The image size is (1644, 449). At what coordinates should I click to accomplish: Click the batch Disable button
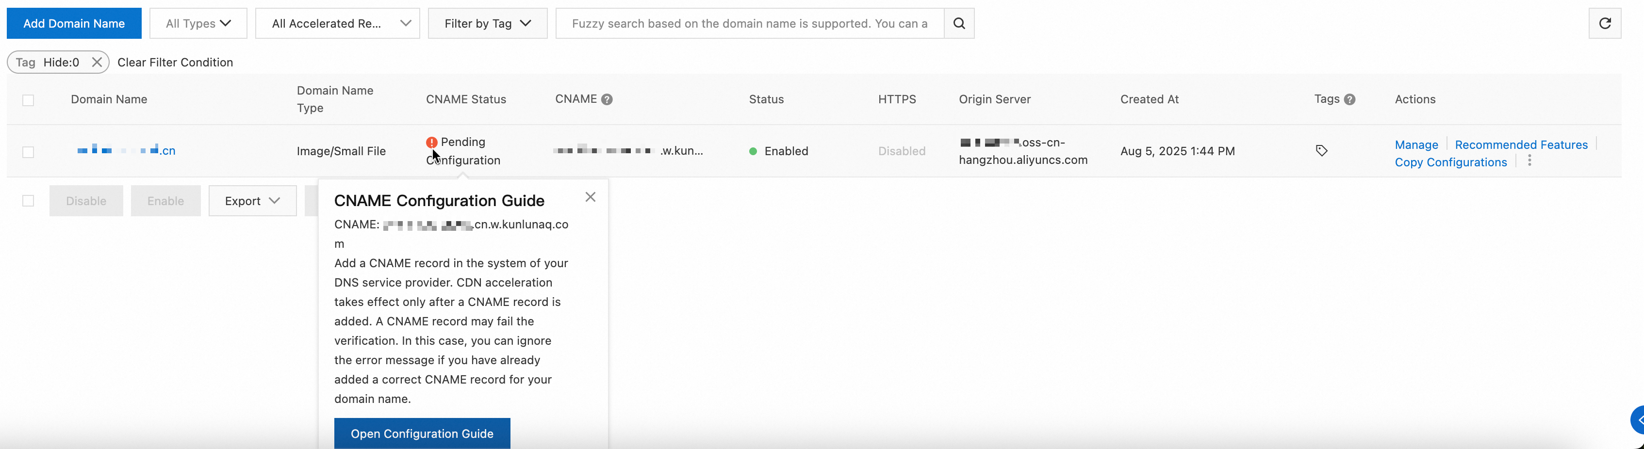(x=86, y=201)
